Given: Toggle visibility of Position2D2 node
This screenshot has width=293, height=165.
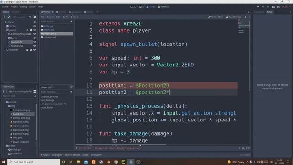Looking at the screenshot, I should (x=35, y=46).
